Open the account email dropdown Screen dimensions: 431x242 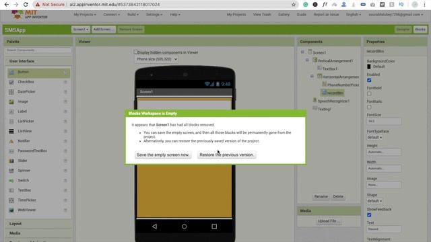[x=396, y=15]
